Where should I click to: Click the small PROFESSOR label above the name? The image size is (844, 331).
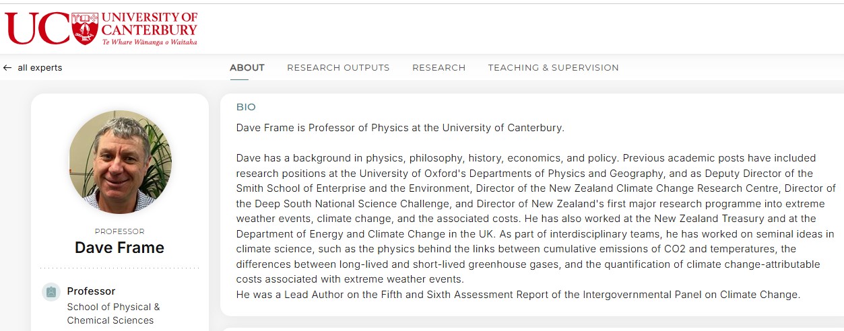(x=119, y=231)
